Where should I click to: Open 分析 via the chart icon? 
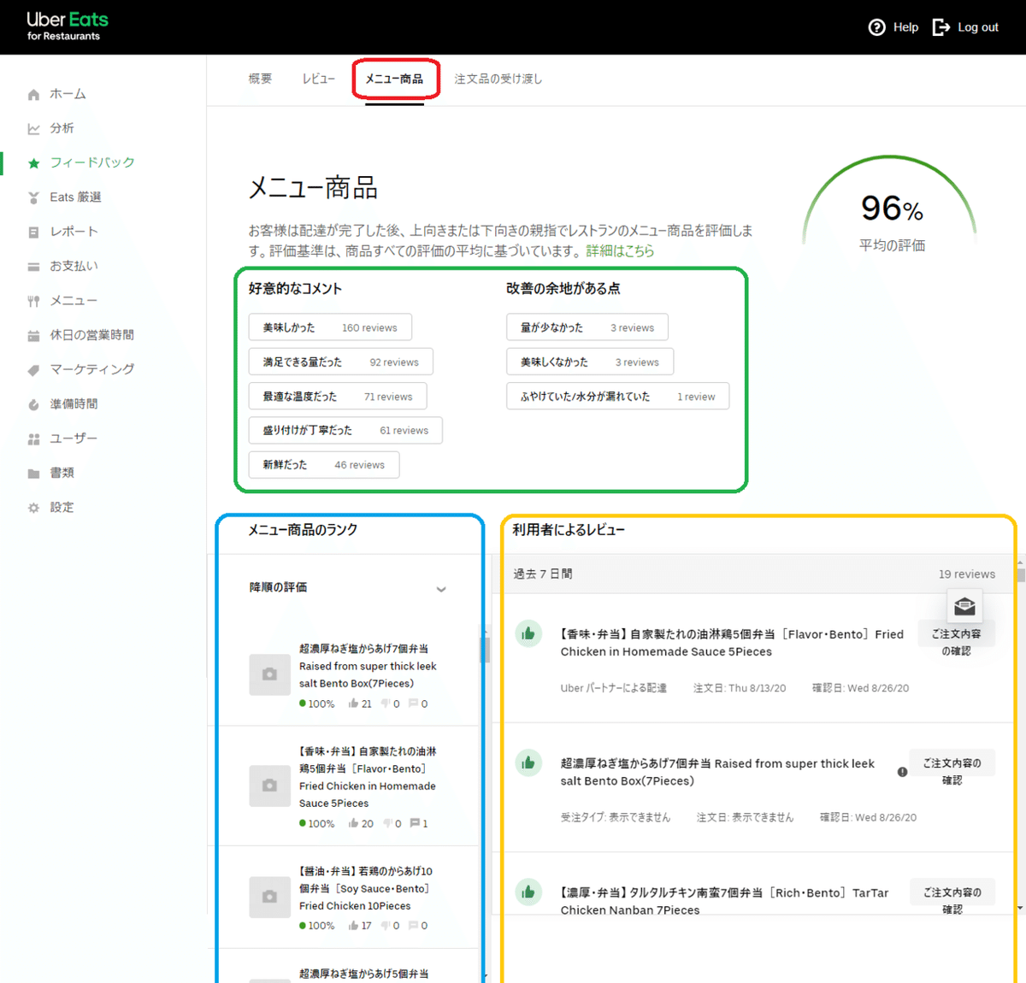click(33, 129)
